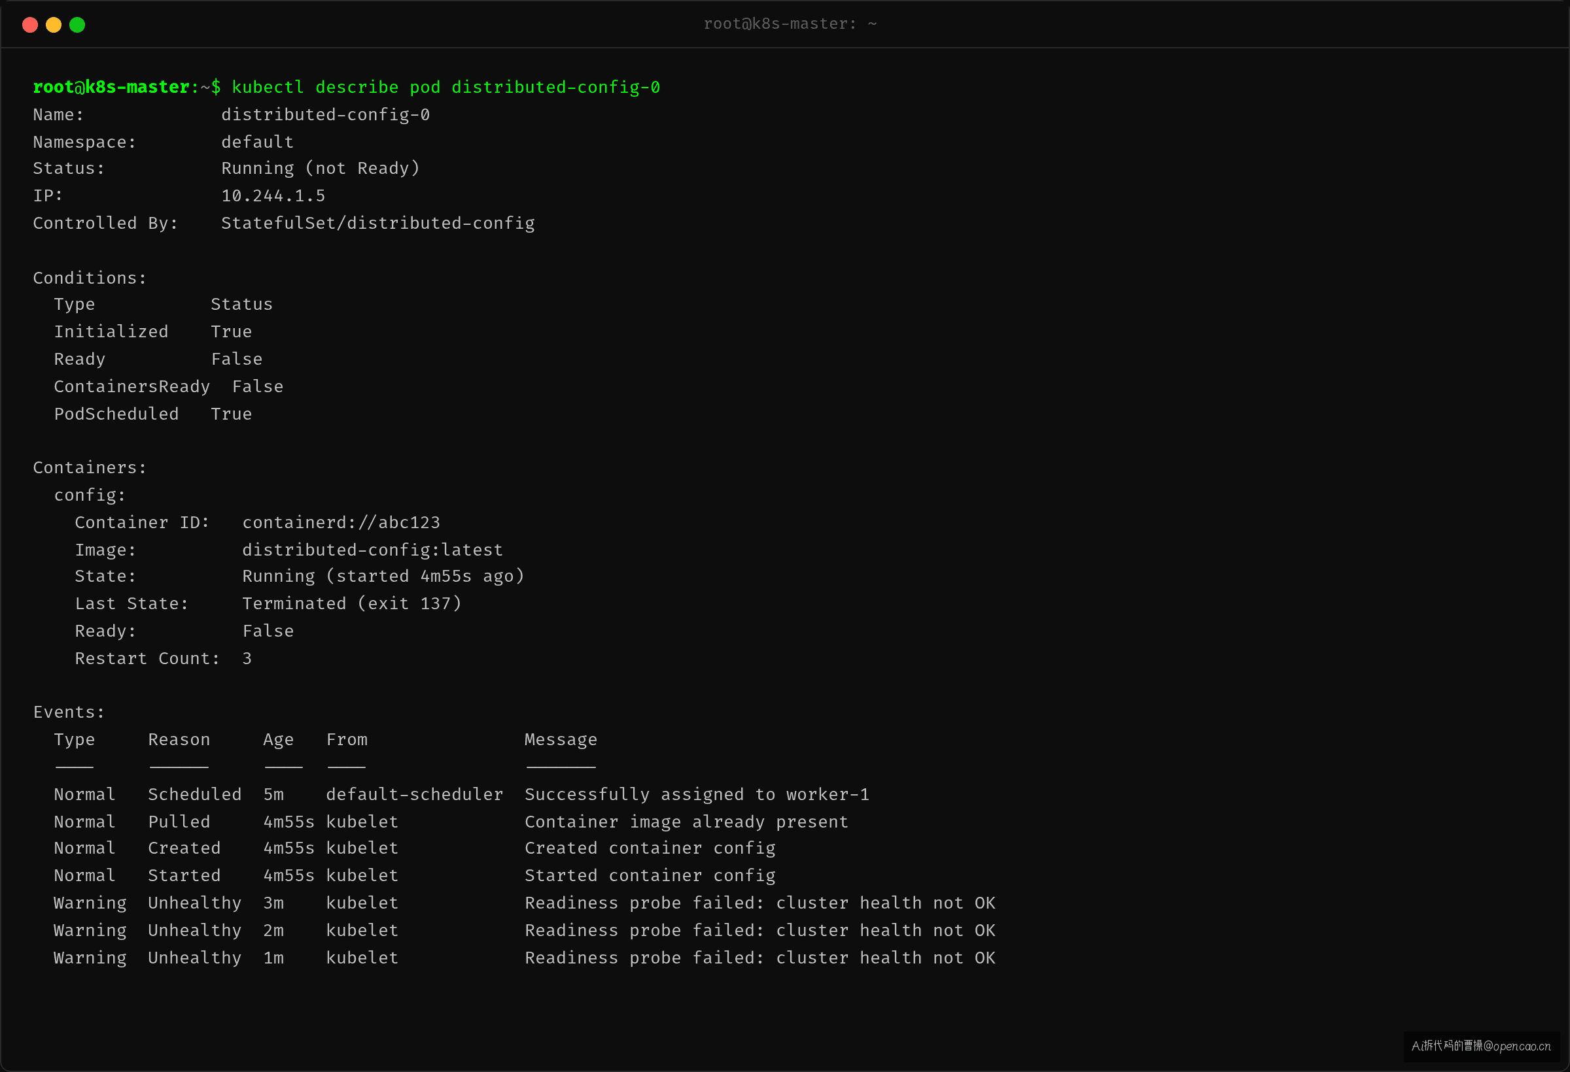1570x1072 pixels.
Task: Click the 'PodScheduled' condition label
Action: point(116,414)
